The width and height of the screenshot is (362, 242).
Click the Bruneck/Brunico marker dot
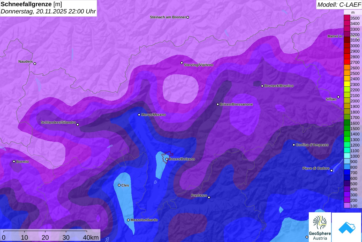point(262,86)
